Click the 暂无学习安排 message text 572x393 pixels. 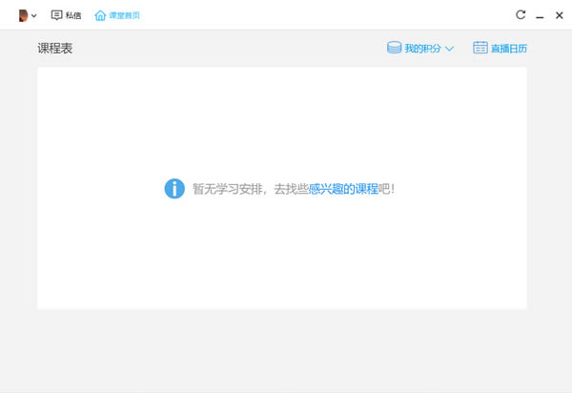click(227, 189)
